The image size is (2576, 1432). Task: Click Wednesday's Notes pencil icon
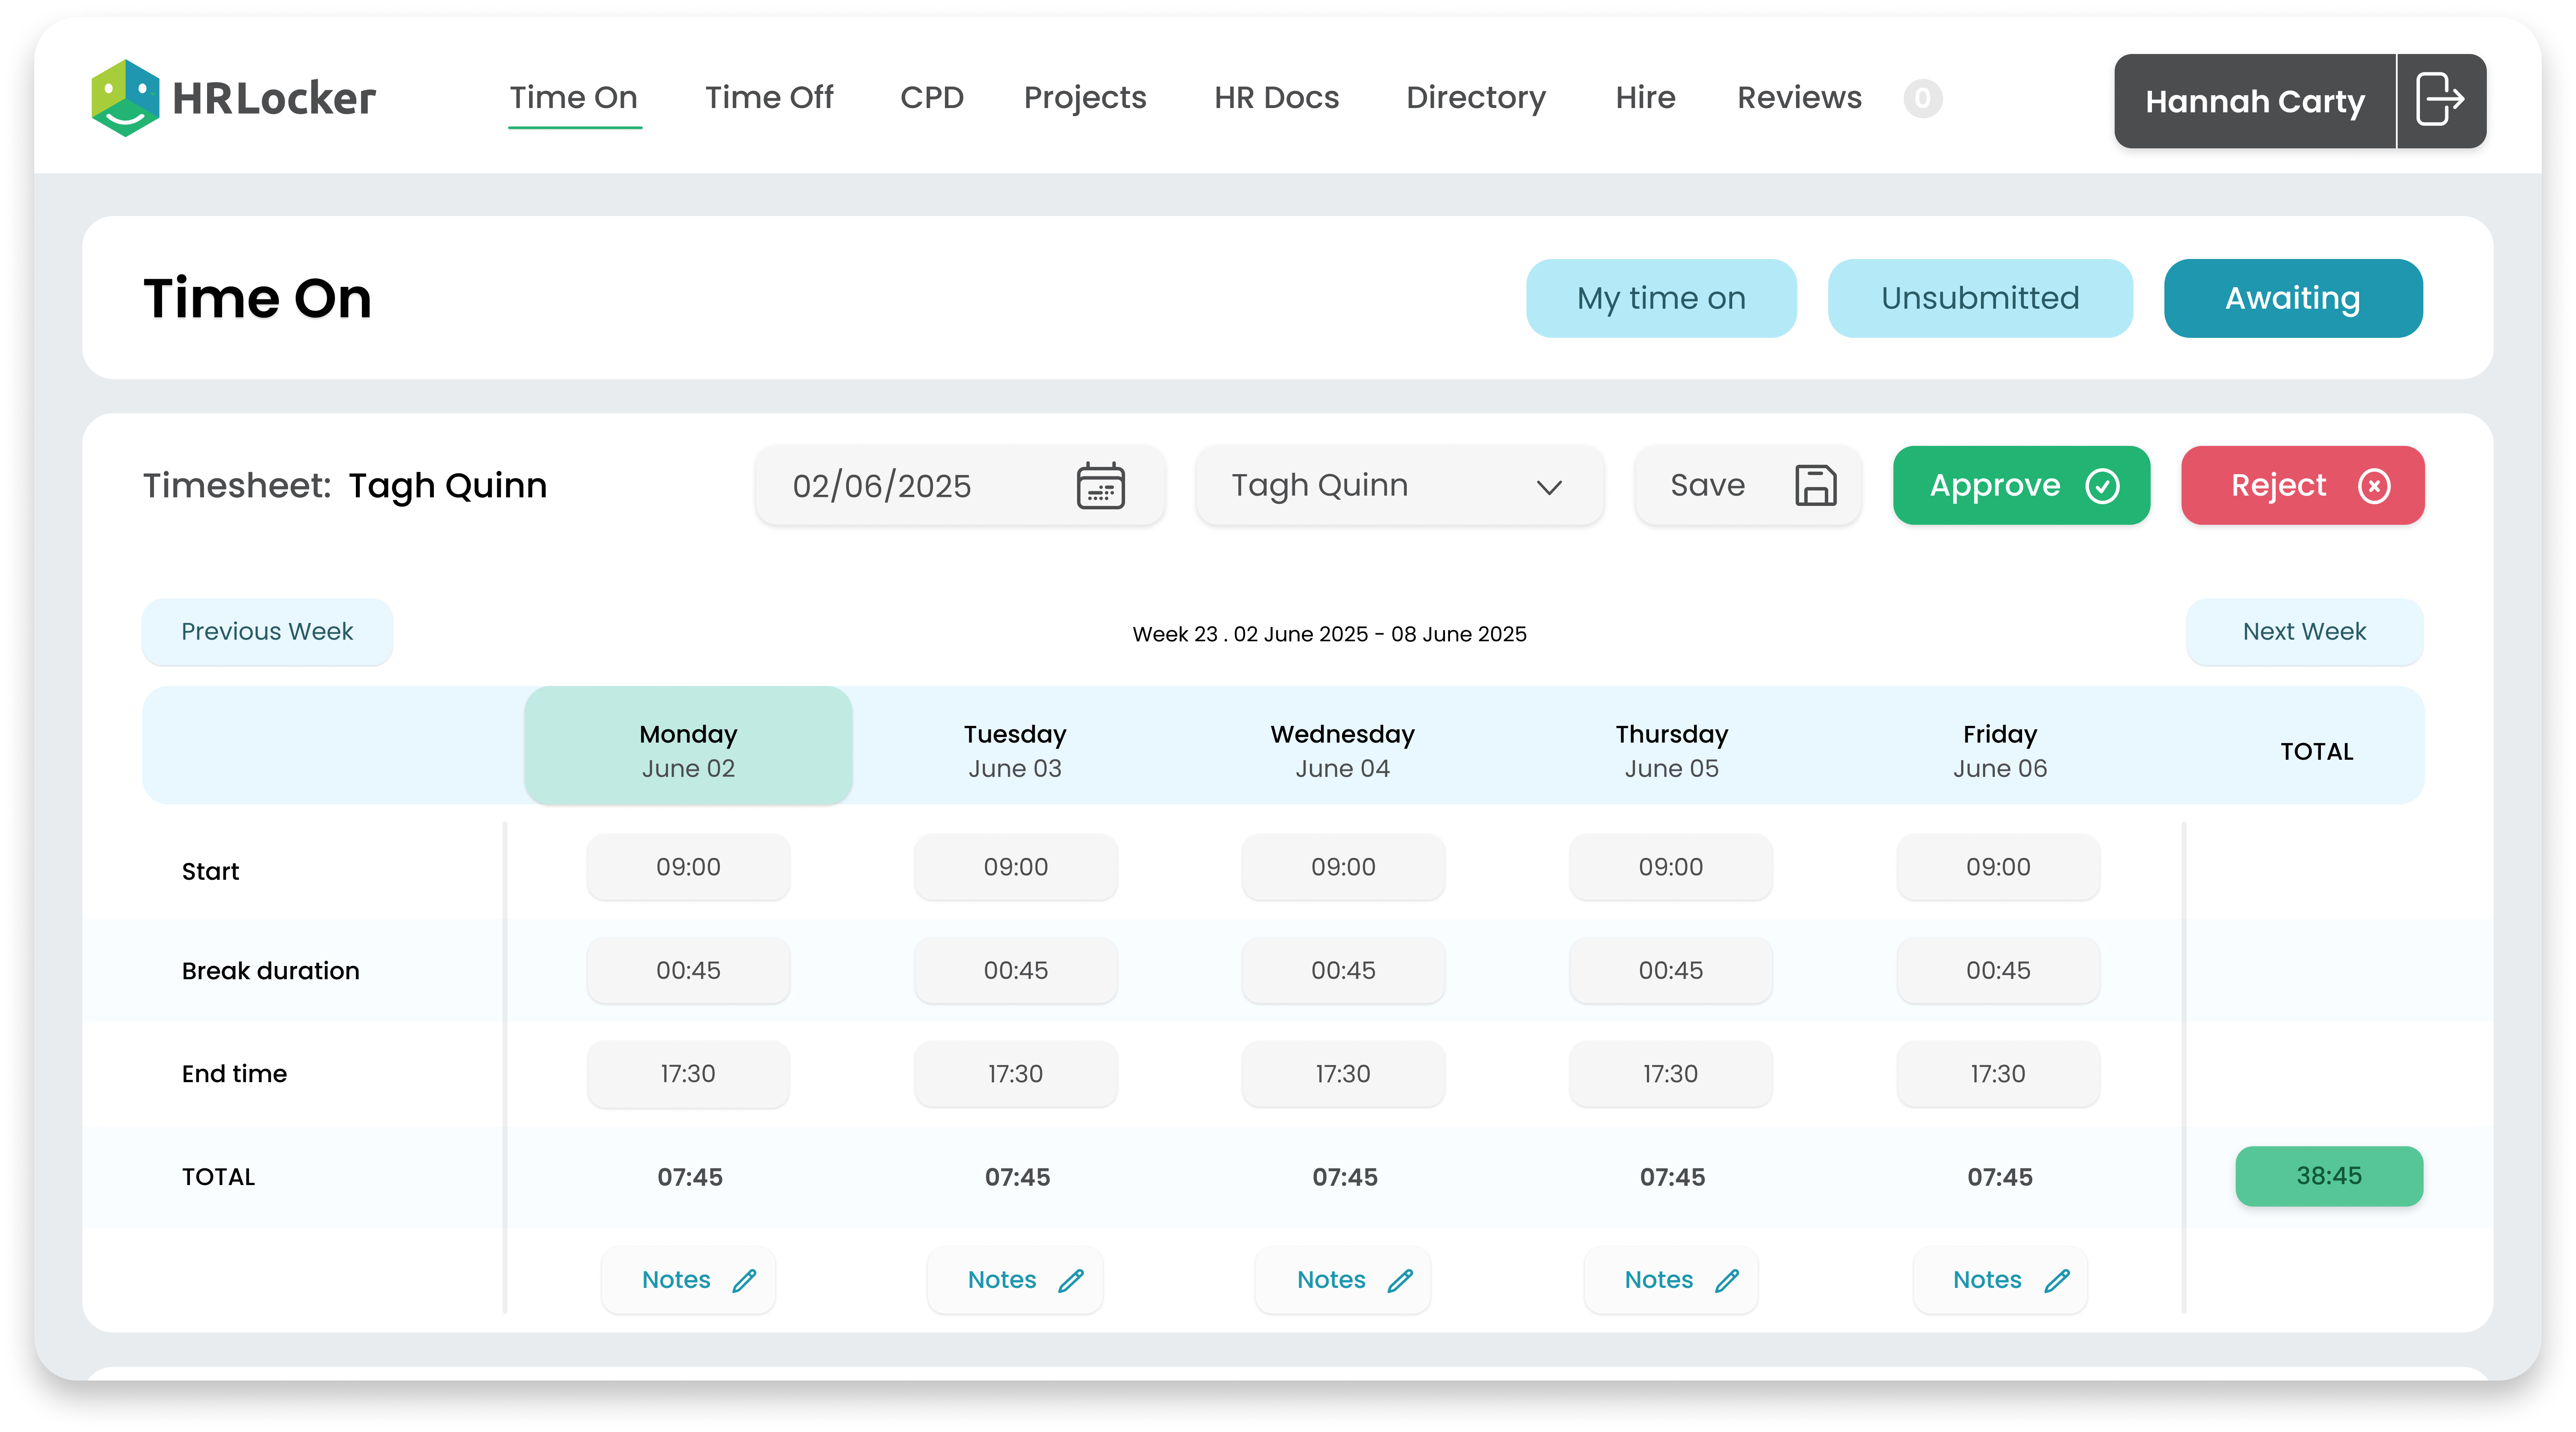point(1400,1281)
